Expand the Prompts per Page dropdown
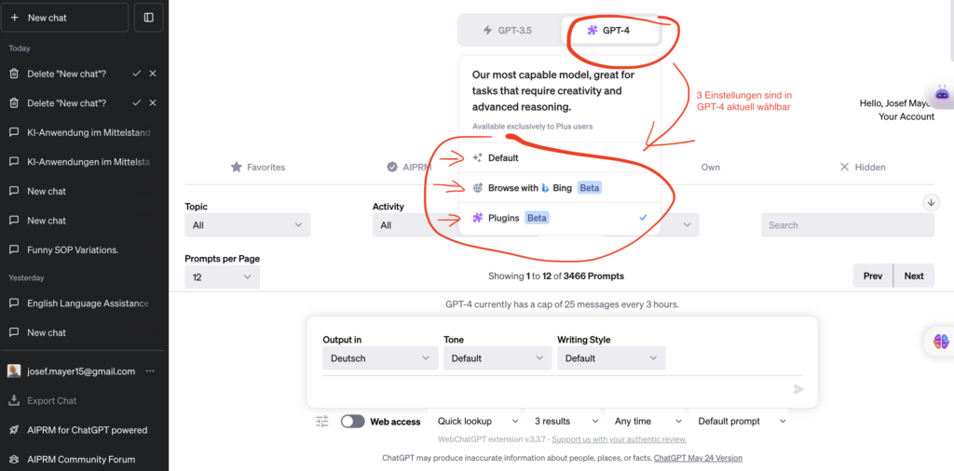Image resolution: width=954 pixels, height=471 pixels. [x=222, y=276]
